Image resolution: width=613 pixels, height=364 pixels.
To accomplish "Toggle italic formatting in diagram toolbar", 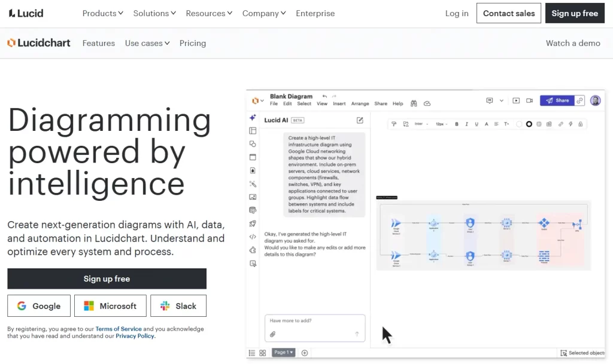I will (x=467, y=124).
